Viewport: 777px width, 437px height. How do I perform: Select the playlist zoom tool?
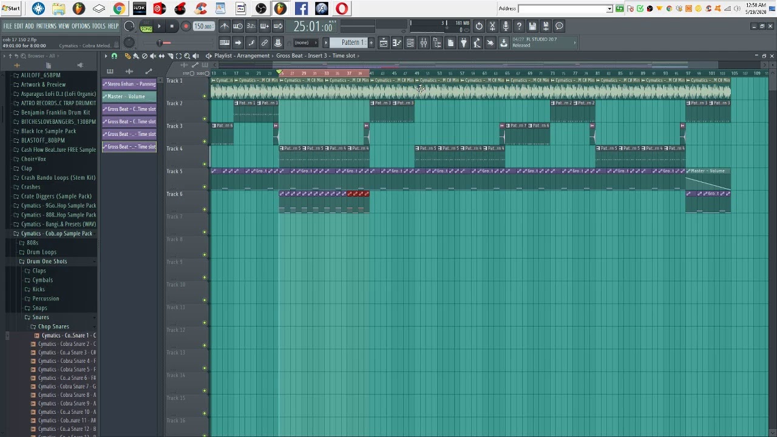pos(187,56)
